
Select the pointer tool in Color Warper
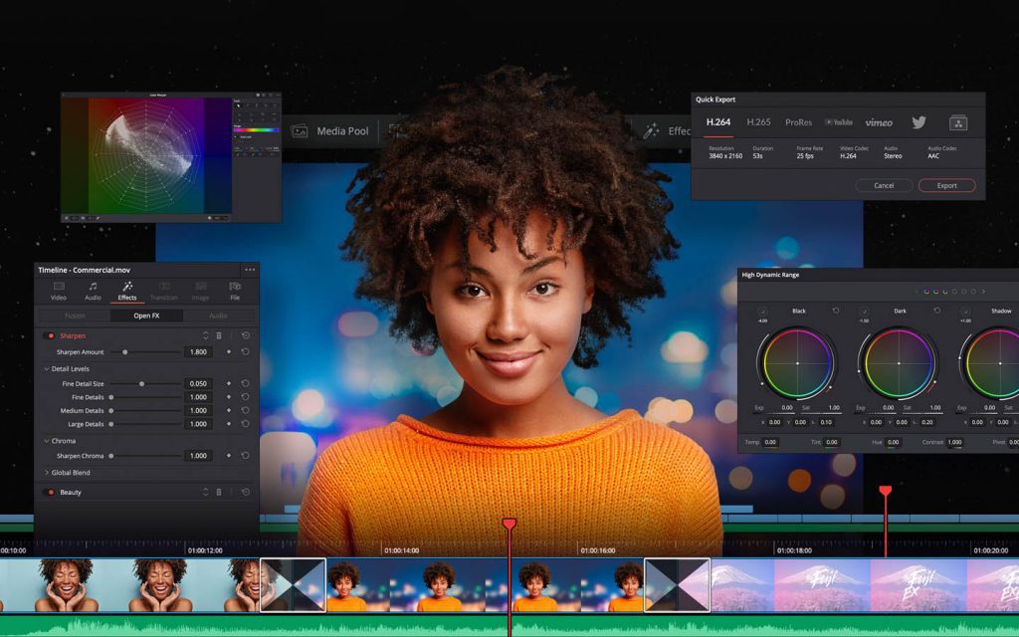click(x=238, y=106)
